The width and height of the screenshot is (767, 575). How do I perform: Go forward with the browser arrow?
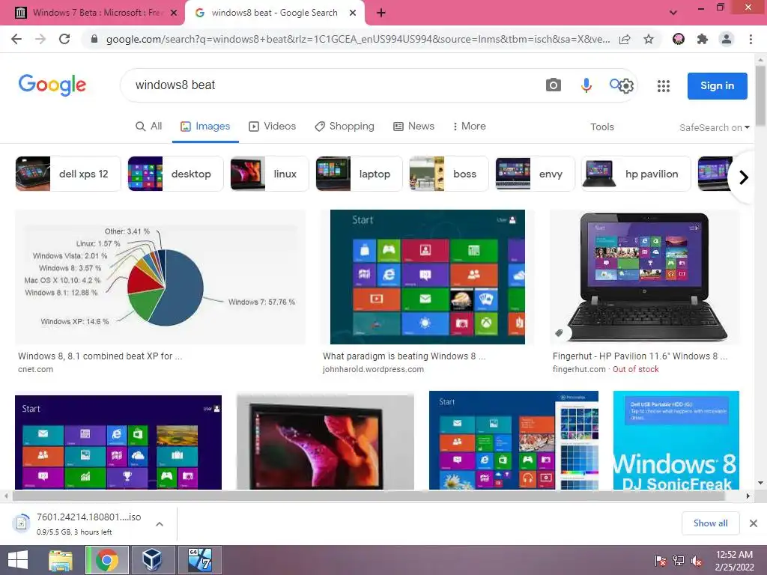coord(40,39)
